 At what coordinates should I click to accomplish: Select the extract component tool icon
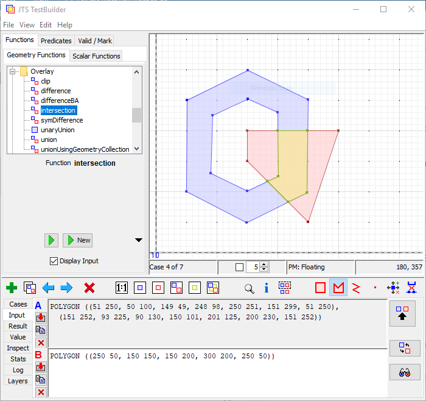[x=285, y=288]
